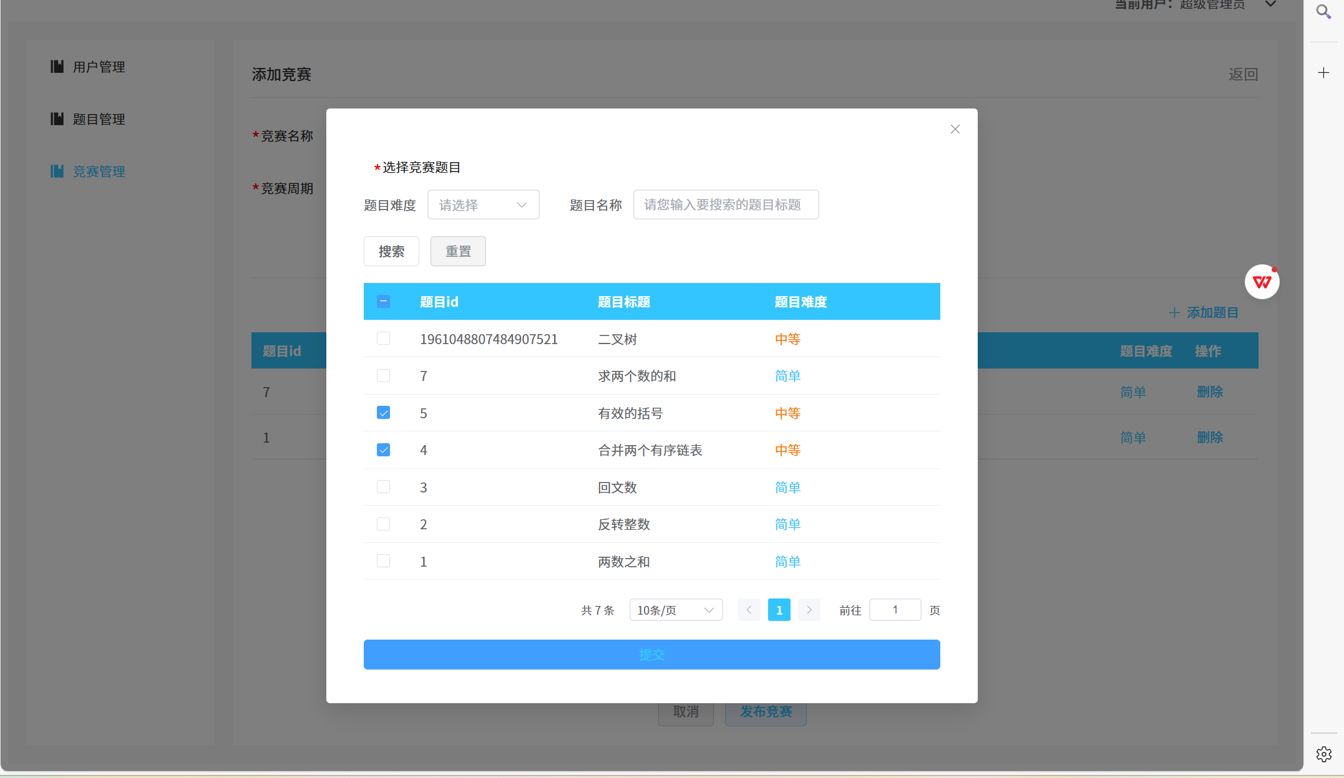This screenshot has width=1344, height=778.
Task: Toggle the select-all header checkbox
Action: (x=383, y=302)
